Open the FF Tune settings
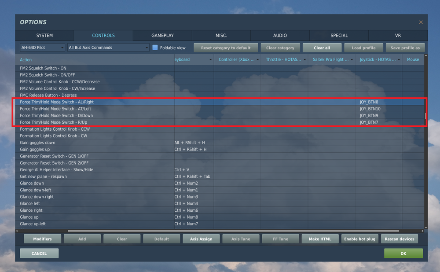The width and height of the screenshot is (440, 272). (x=280, y=239)
